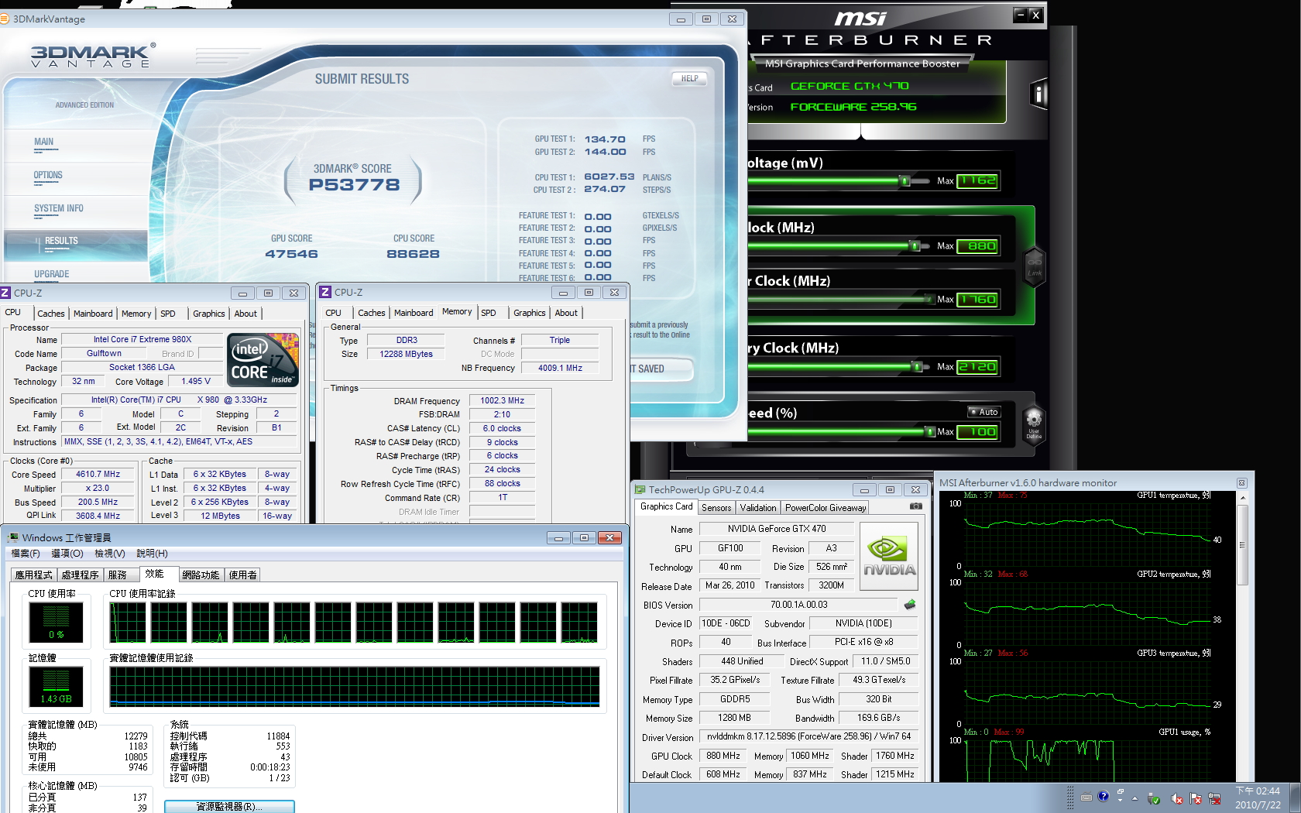Viewport: 1301px width, 813px height.
Task: Click the core clock value field 880
Action: click(x=977, y=245)
